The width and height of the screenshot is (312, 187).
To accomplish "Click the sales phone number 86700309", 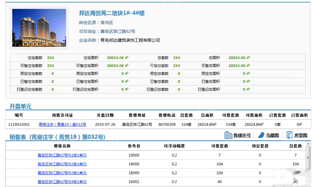I will click(167, 125).
